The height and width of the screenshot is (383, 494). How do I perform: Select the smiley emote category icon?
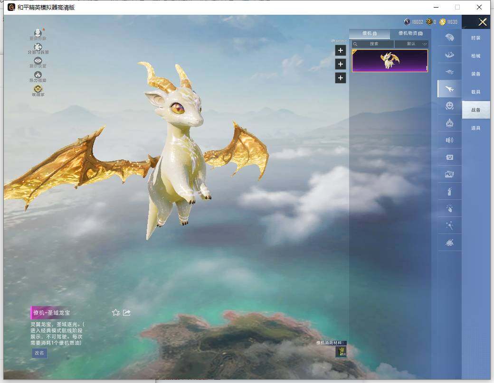pos(449,106)
